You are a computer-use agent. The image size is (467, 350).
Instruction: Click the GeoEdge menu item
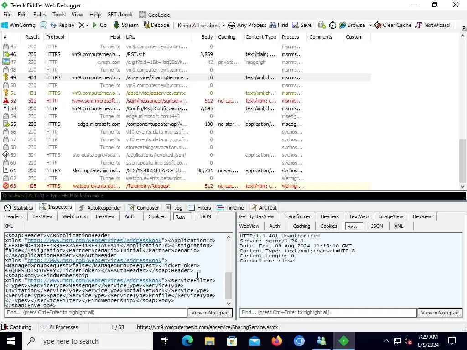tap(155, 15)
